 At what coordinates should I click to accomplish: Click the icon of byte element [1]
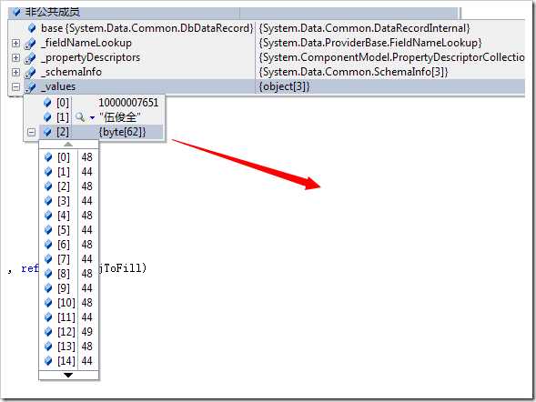pyautogui.click(x=48, y=172)
